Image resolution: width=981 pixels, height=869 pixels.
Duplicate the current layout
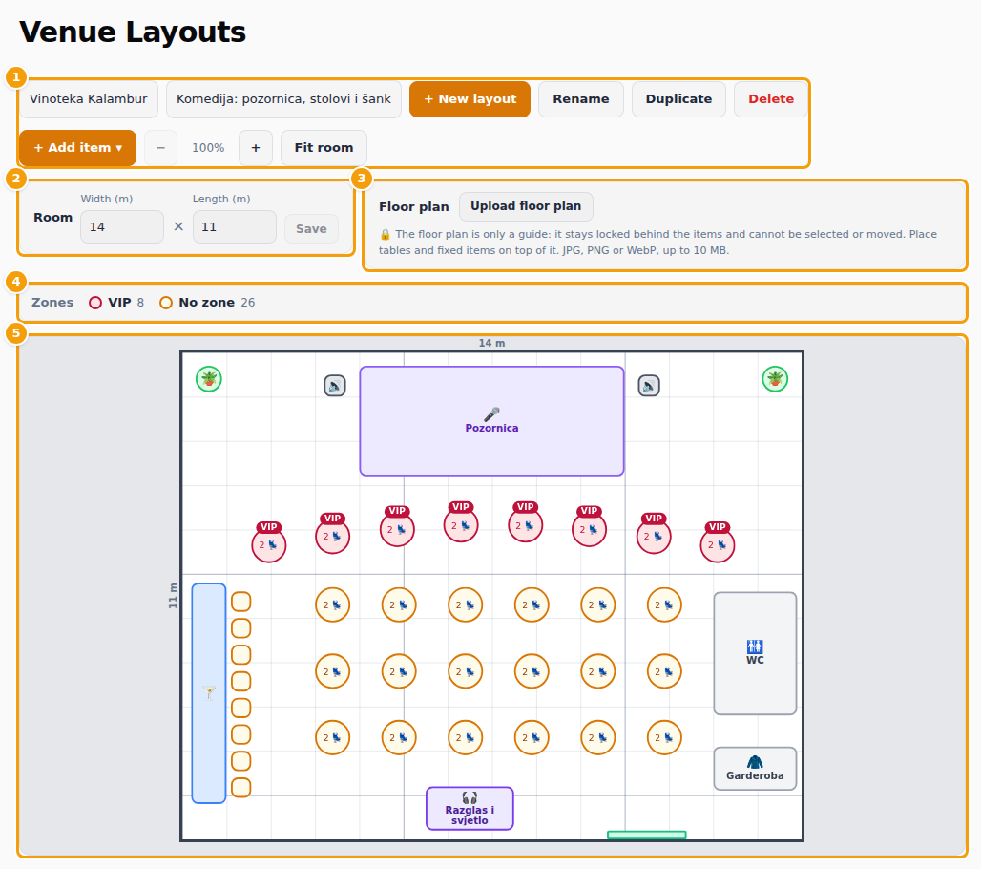point(678,99)
